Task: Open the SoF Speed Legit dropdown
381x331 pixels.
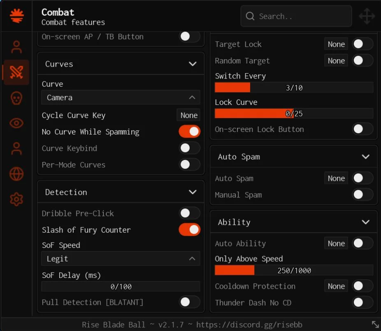Action: (x=121, y=259)
